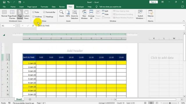The image size is (186, 104).
Task: Select the Sheet1 tab
Action: pyautogui.click(x=19, y=99)
